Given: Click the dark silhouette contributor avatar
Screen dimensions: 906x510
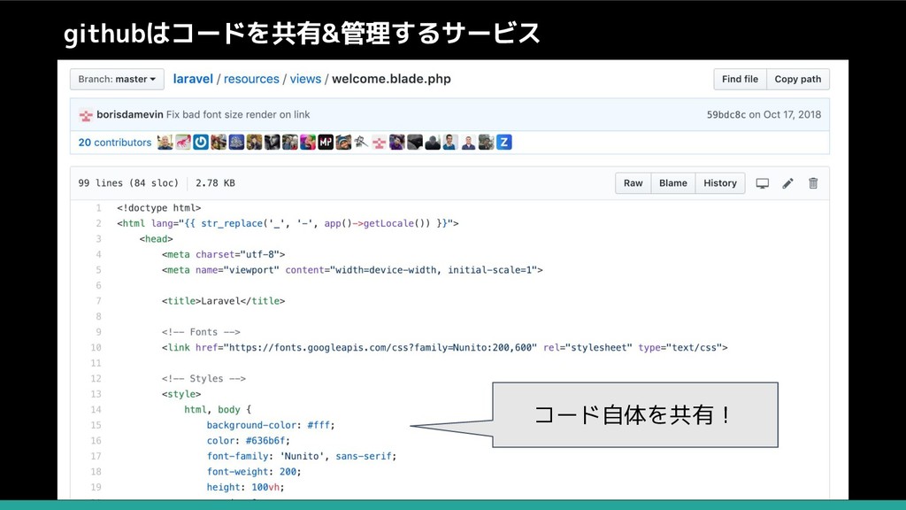Looking at the screenshot, I should pos(433,143).
